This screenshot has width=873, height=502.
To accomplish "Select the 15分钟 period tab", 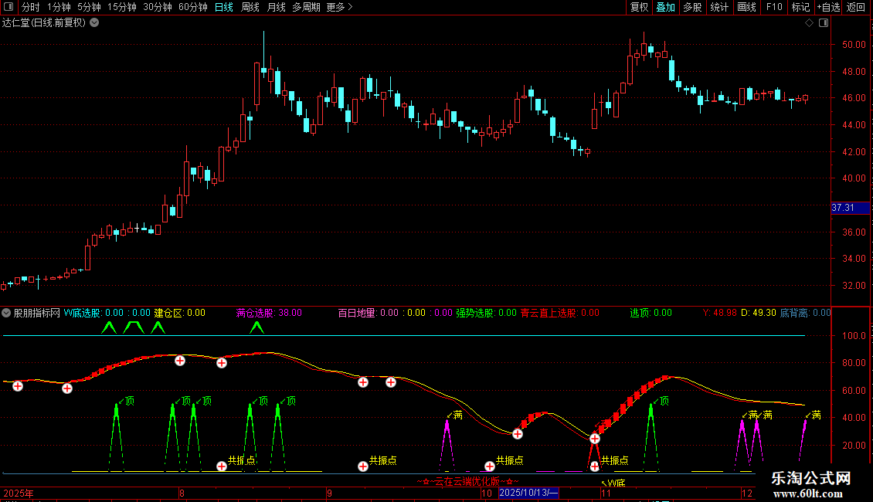I will click(122, 7).
